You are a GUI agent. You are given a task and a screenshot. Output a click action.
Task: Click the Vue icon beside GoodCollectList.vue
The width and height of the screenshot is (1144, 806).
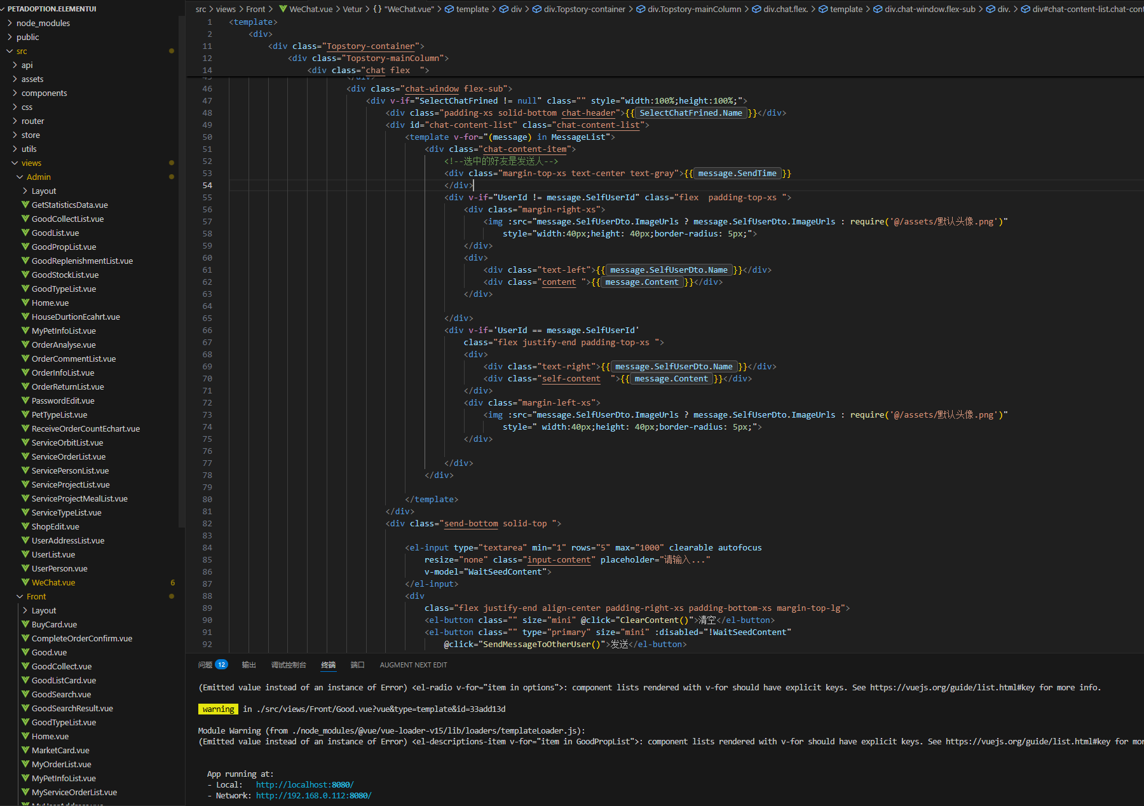click(x=25, y=219)
